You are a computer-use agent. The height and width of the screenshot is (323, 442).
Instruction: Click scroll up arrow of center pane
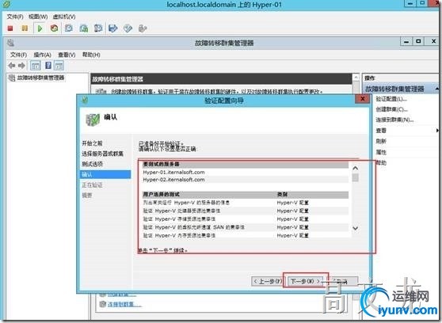coord(356,78)
